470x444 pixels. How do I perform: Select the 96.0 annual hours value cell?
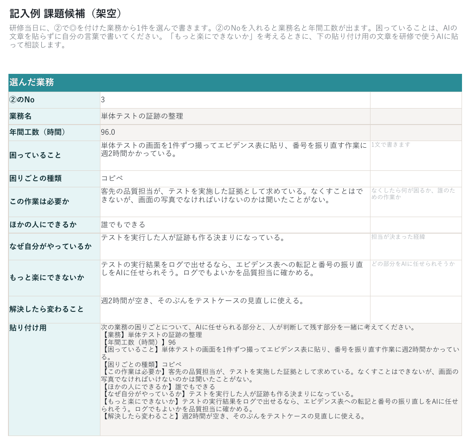click(x=235, y=133)
